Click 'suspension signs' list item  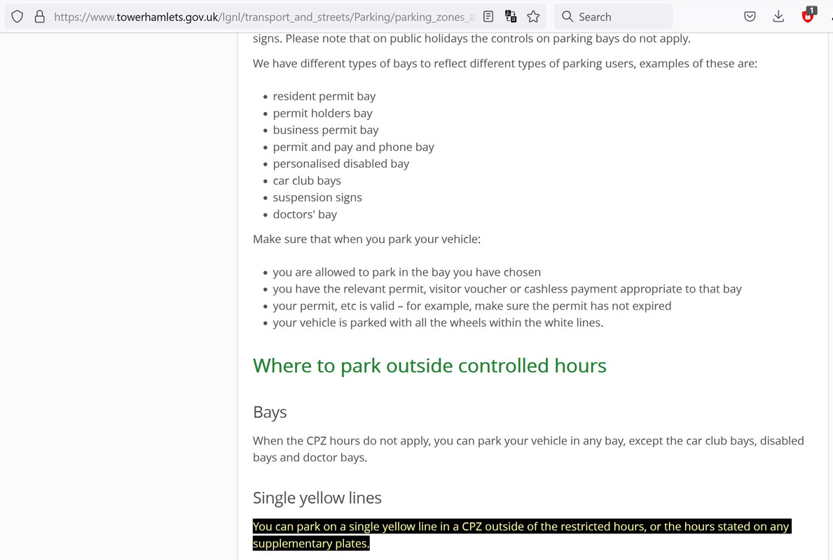pos(317,197)
